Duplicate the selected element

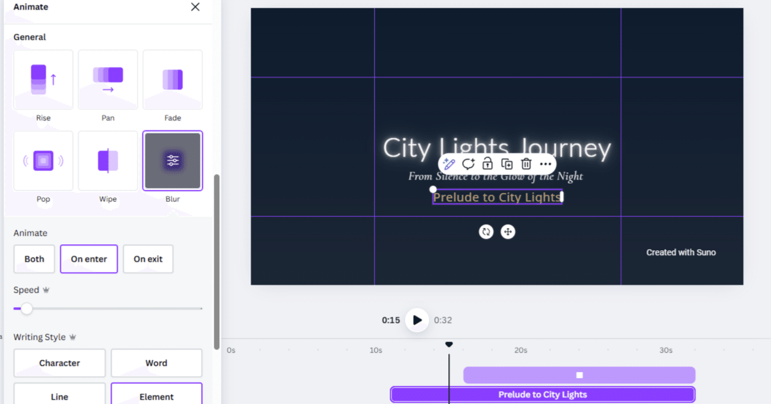507,164
